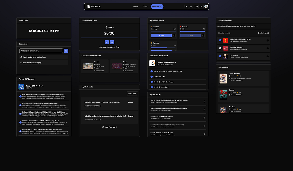The image size is (293, 171).
Task: Open external link for Block reels on instagram post
Action: [x=204, y=134]
